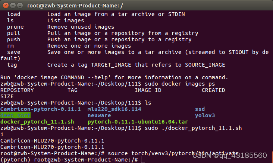The width and height of the screenshot is (273, 163).
Task: Click the Cambricon-pytorch-0.11.1 directory entry
Action: (41, 109)
